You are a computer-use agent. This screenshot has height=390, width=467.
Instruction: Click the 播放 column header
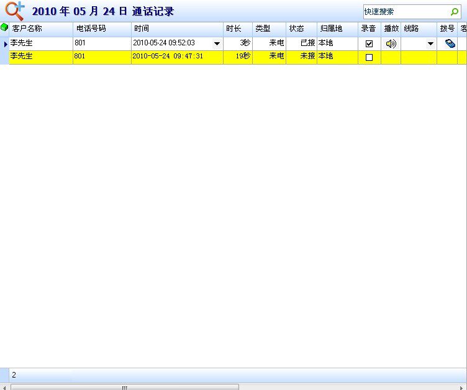click(x=391, y=29)
